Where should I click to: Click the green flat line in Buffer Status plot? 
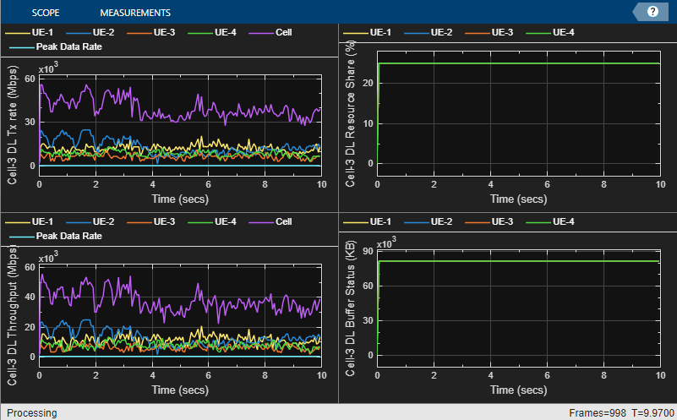point(518,261)
